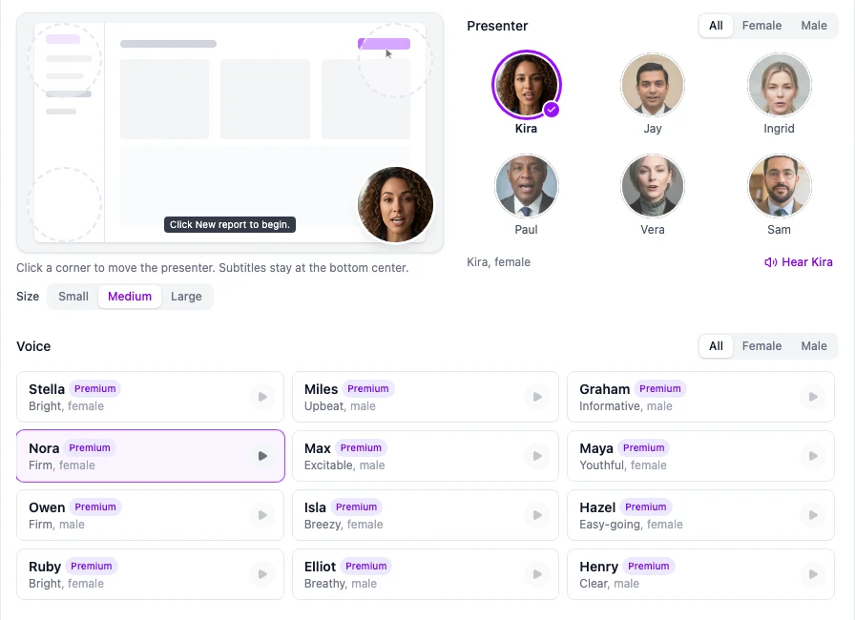Play Nora voice preview
Viewport: 855px width, 620px height.
(262, 456)
